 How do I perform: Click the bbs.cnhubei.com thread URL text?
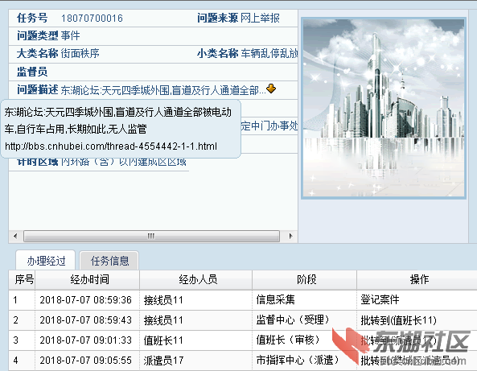coord(111,146)
